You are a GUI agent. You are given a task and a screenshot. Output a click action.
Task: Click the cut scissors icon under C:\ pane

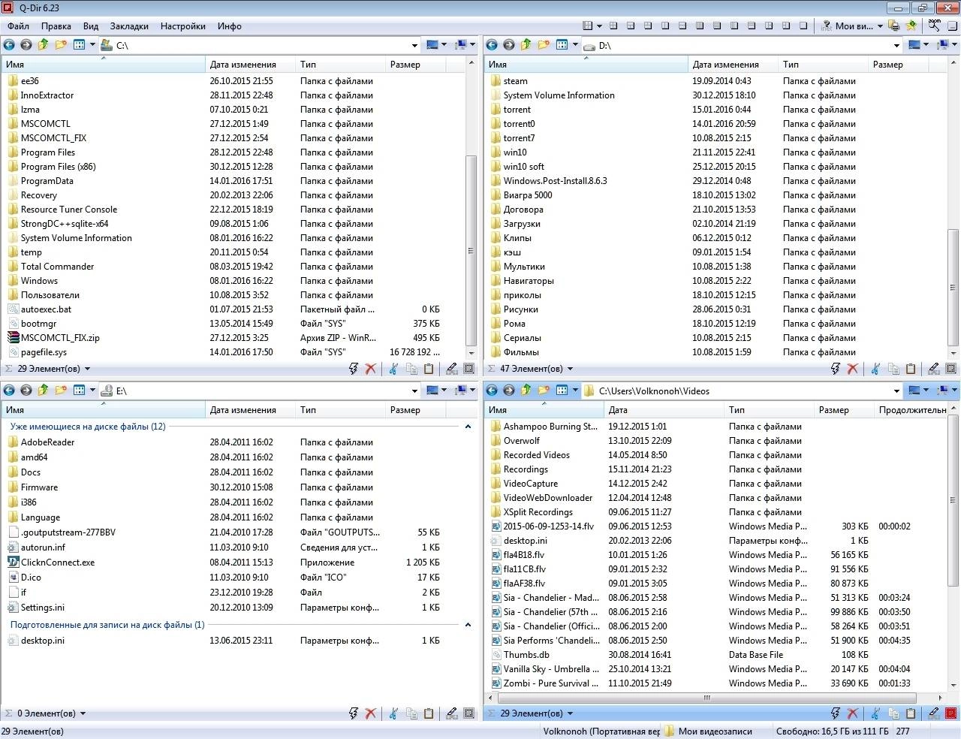pyautogui.click(x=393, y=369)
